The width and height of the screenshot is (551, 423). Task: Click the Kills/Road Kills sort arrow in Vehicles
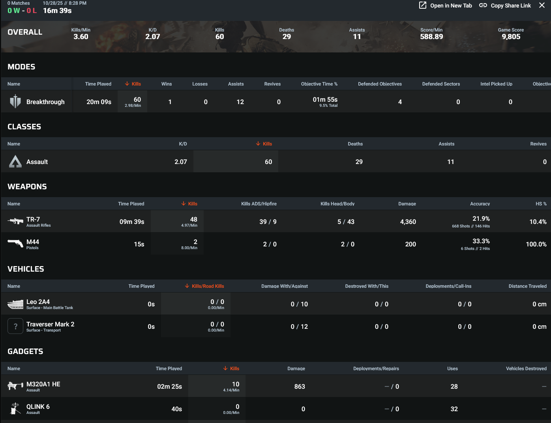187,286
